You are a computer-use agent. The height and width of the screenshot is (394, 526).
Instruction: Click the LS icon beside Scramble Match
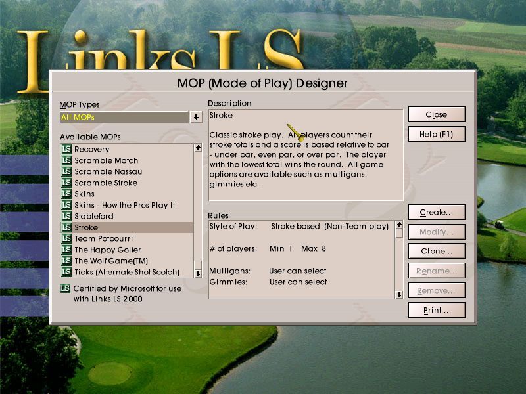click(x=66, y=160)
